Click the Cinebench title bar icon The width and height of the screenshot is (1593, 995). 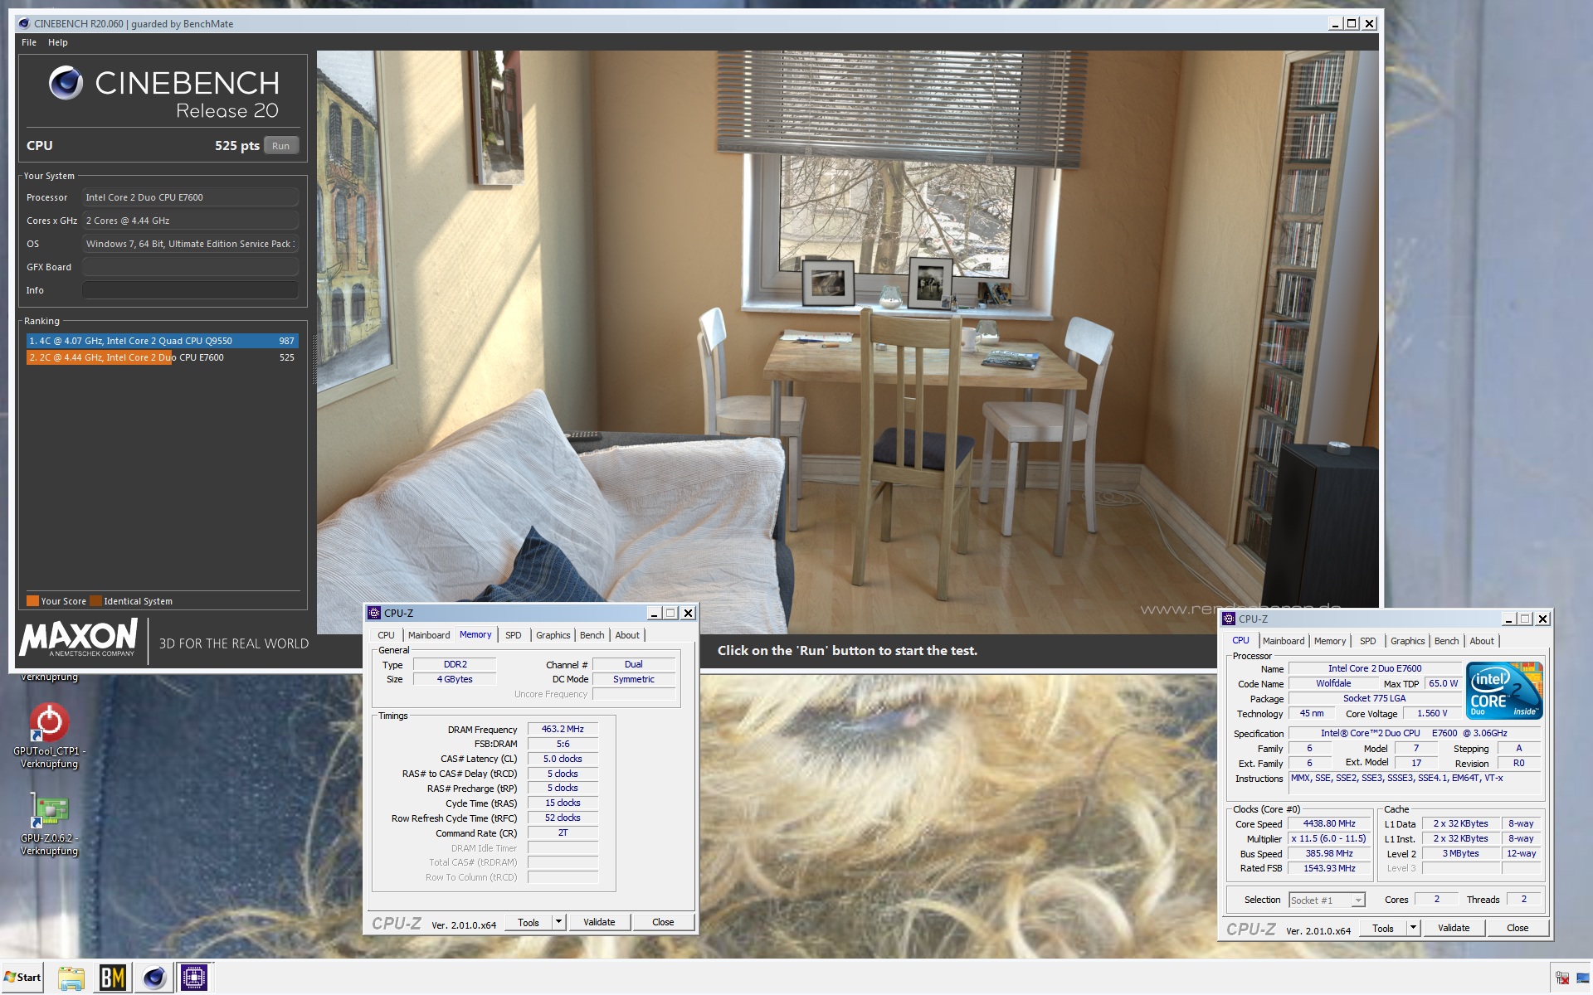(23, 23)
